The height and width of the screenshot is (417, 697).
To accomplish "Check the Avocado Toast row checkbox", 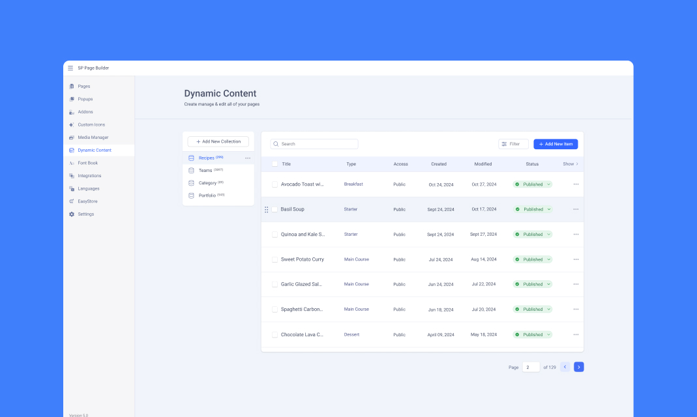I will [x=274, y=184].
